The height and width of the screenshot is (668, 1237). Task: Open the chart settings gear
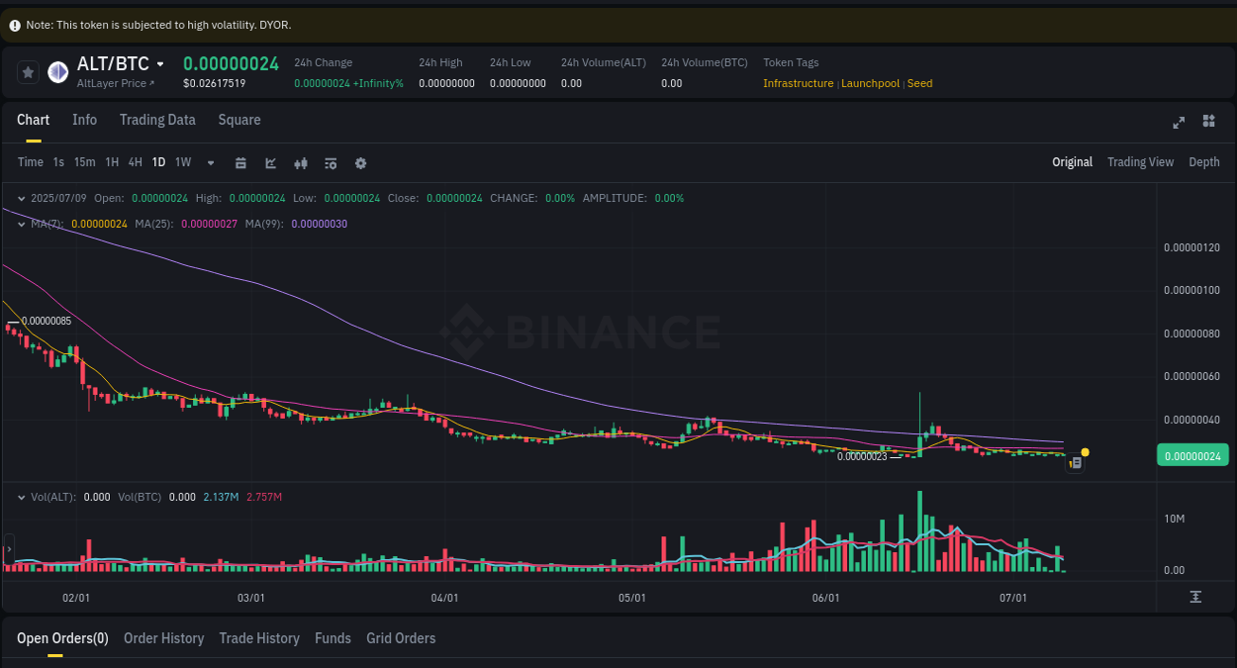[x=360, y=162]
